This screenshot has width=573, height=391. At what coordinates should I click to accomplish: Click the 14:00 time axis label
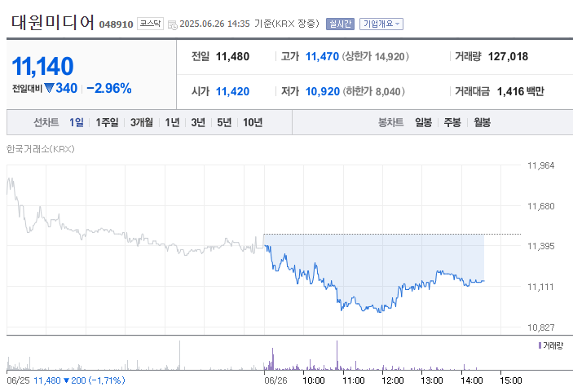pyautogui.click(x=471, y=380)
